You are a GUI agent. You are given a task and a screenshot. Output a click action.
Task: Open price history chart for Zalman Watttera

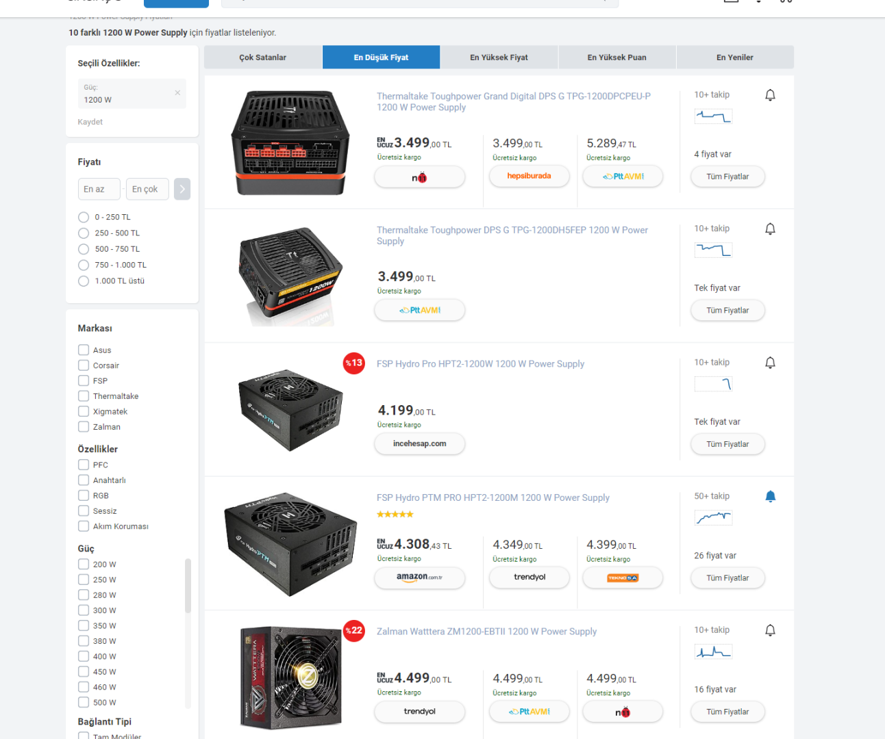[x=713, y=651]
